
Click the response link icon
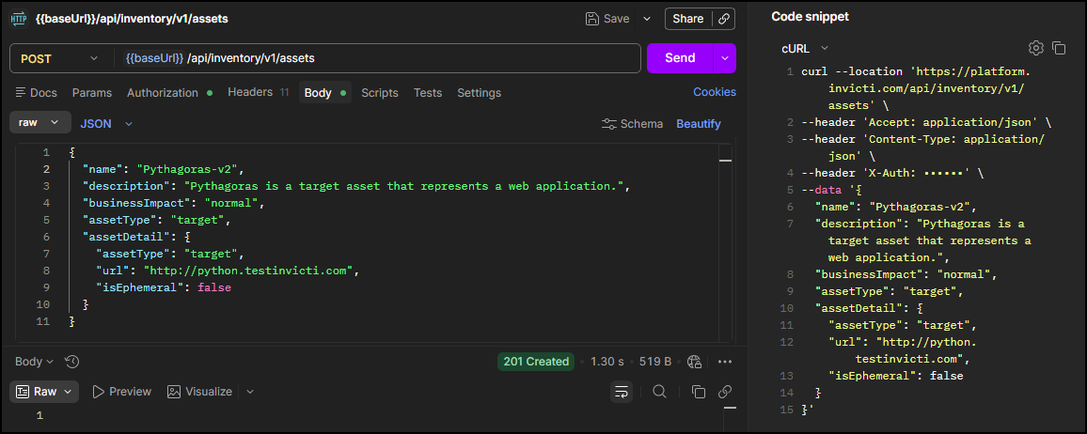725,392
